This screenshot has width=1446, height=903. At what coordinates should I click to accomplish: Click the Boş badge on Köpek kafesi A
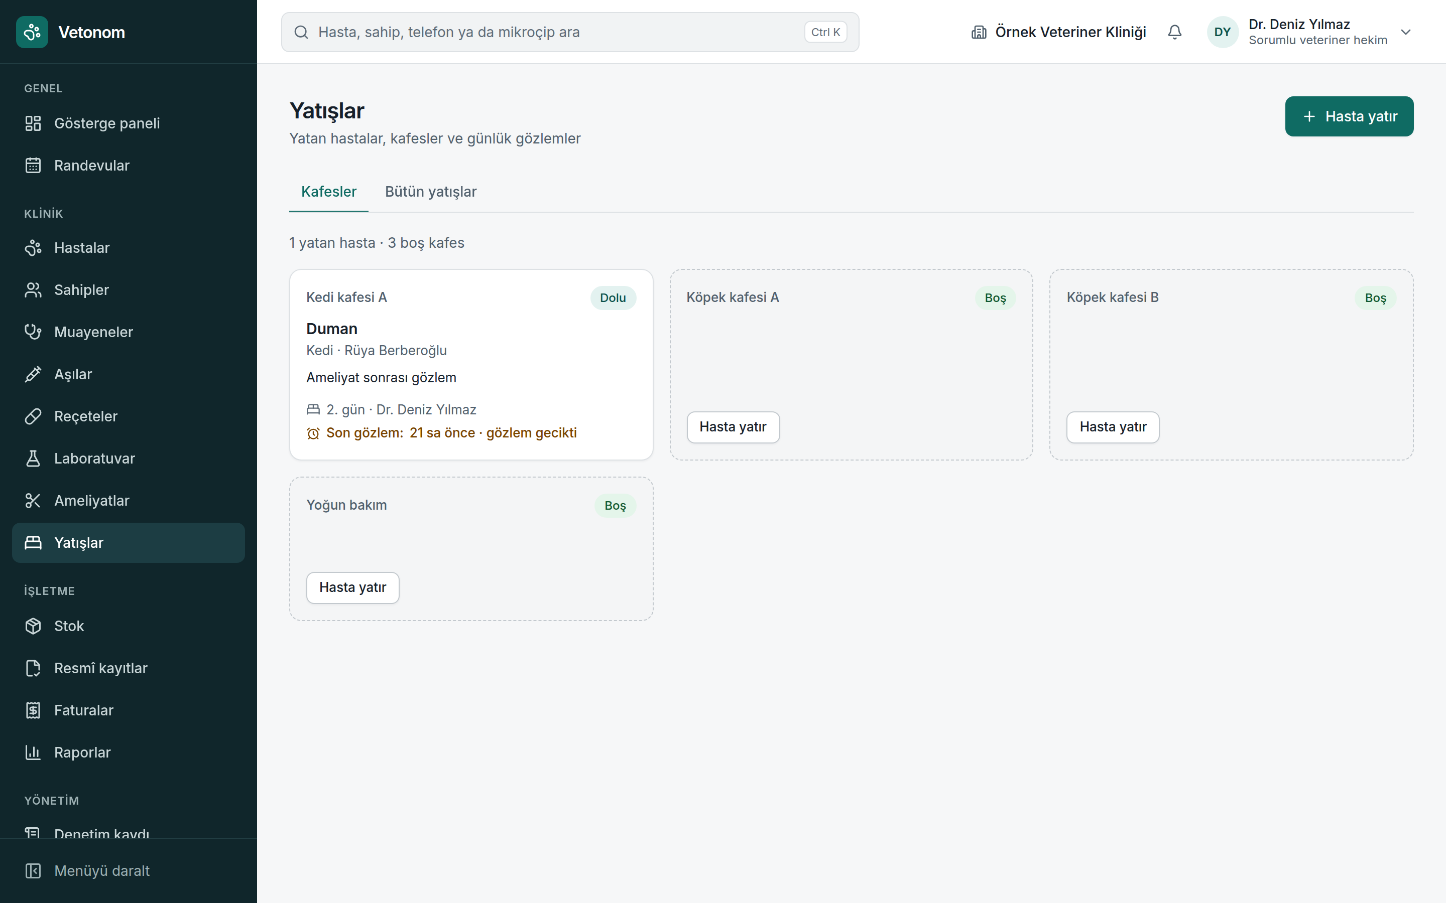(996, 298)
